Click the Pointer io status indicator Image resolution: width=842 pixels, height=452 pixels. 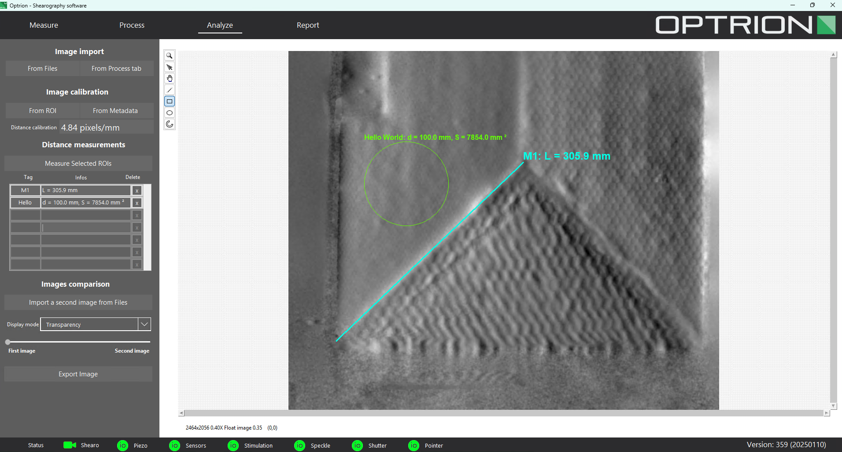tap(414, 445)
